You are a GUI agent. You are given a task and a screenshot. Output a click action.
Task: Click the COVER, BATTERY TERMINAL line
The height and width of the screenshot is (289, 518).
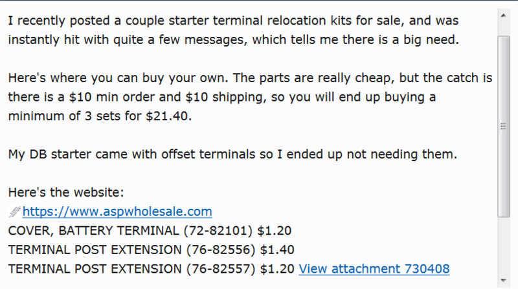pyautogui.click(x=150, y=231)
